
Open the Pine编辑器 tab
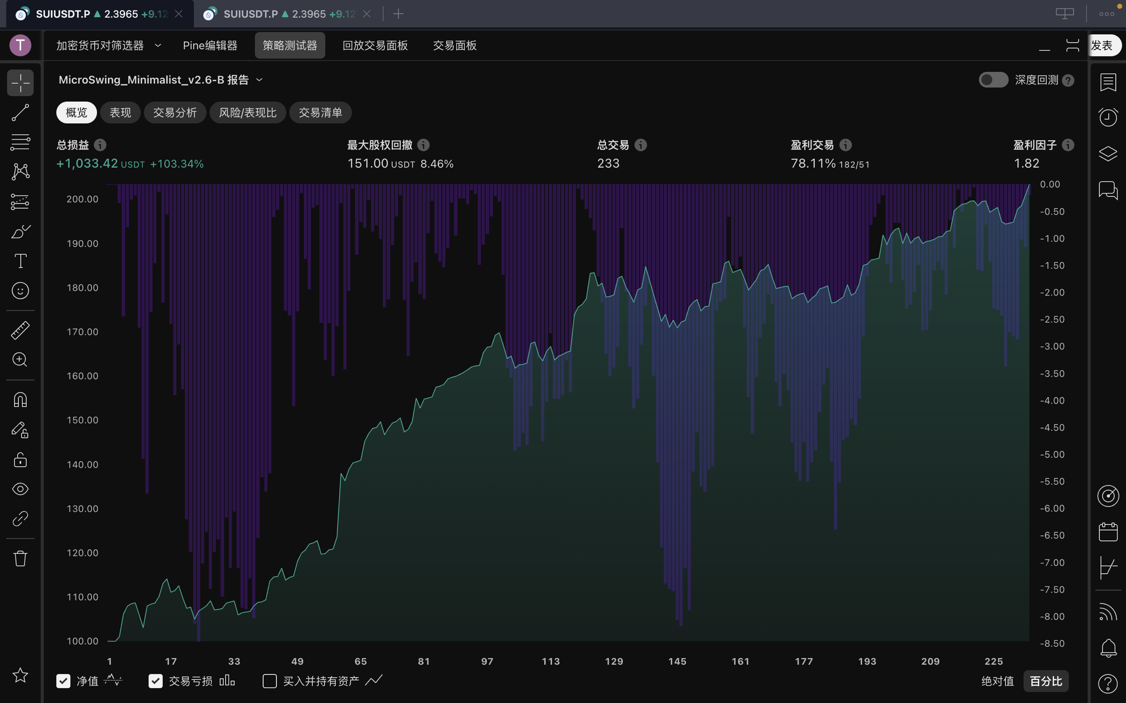210,45
